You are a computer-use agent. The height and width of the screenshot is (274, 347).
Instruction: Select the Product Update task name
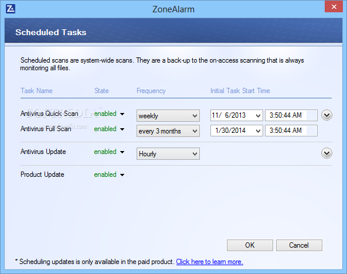coord(42,174)
